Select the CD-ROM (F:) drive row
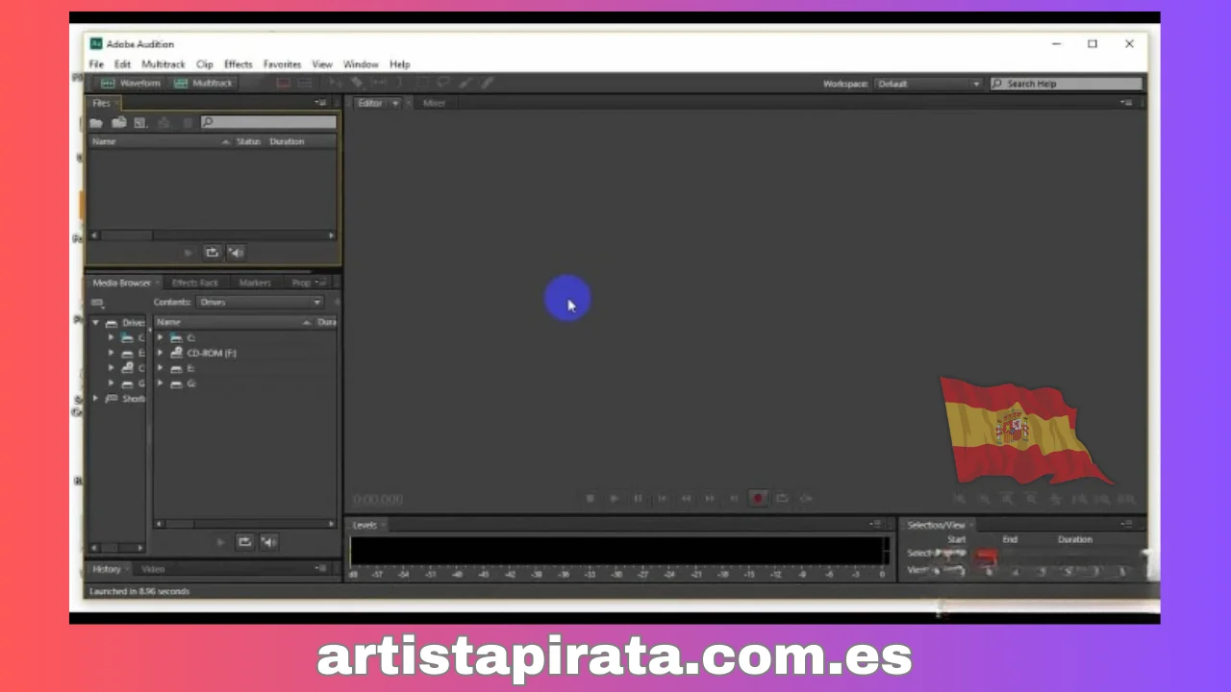 pos(212,354)
